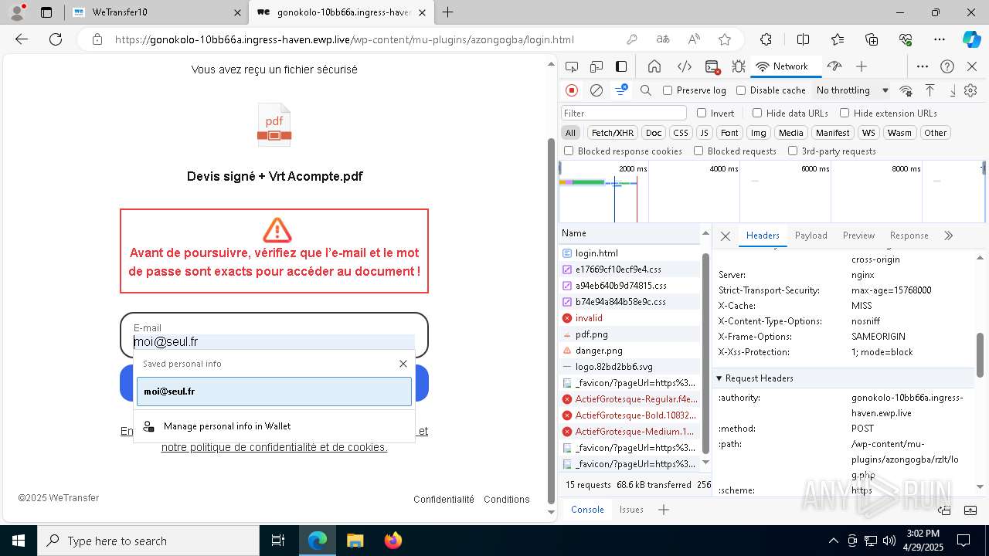Filter requests by Img type
This screenshot has width=989, height=556.
[759, 133]
